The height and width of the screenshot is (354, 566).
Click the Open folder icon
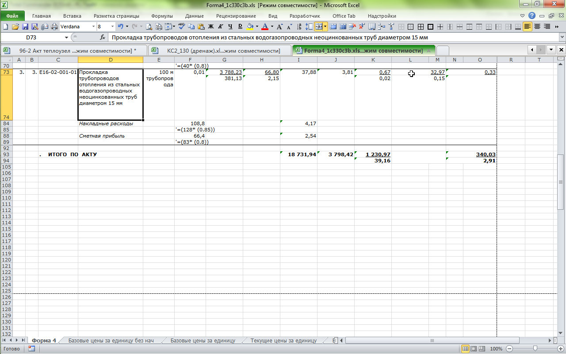pos(15,27)
